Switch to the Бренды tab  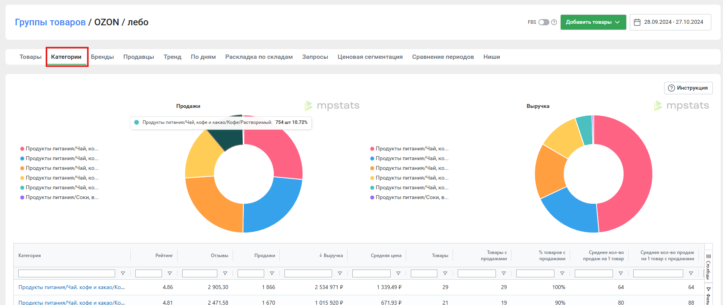(x=102, y=57)
